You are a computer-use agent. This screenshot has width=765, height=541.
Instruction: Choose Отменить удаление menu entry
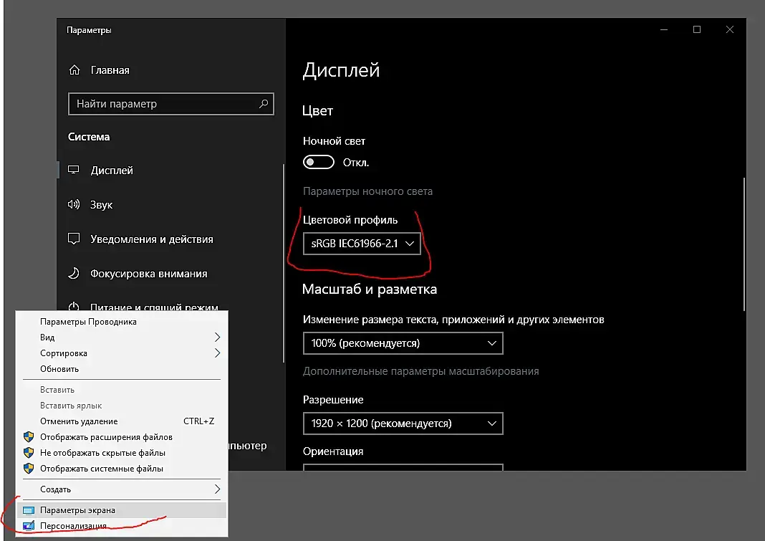click(x=122, y=421)
